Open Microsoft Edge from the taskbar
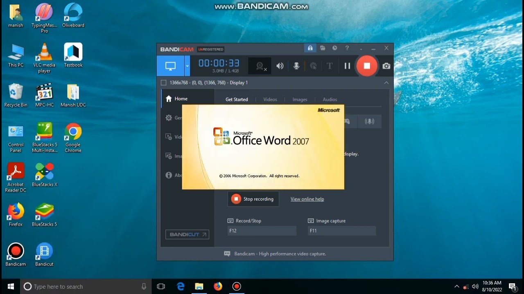The height and width of the screenshot is (294, 524). point(181,286)
